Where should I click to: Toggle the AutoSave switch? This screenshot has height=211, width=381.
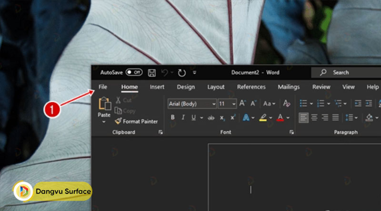(134, 72)
